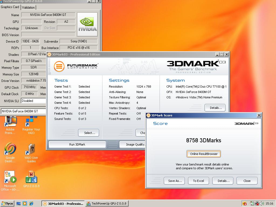Click the 3DMark Score title bar icon

click(149, 115)
